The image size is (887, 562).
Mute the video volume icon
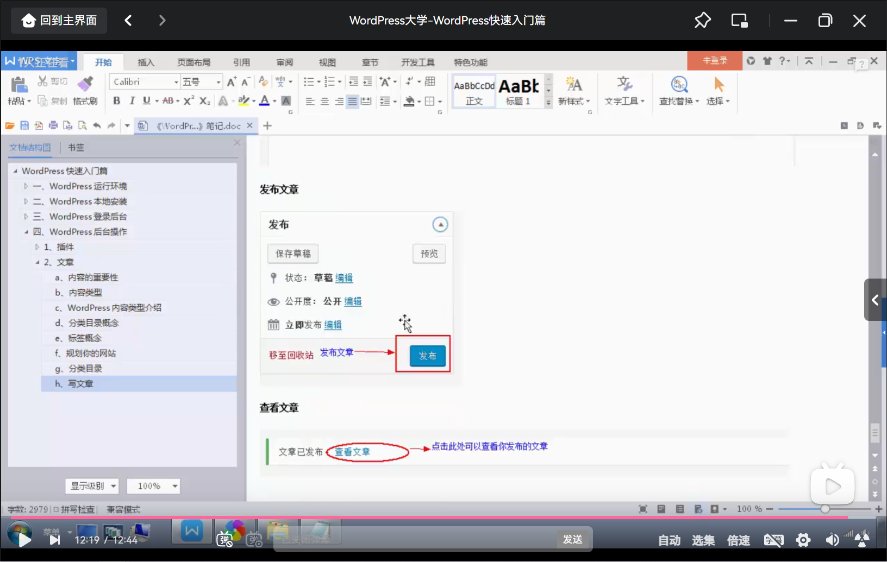[832, 540]
